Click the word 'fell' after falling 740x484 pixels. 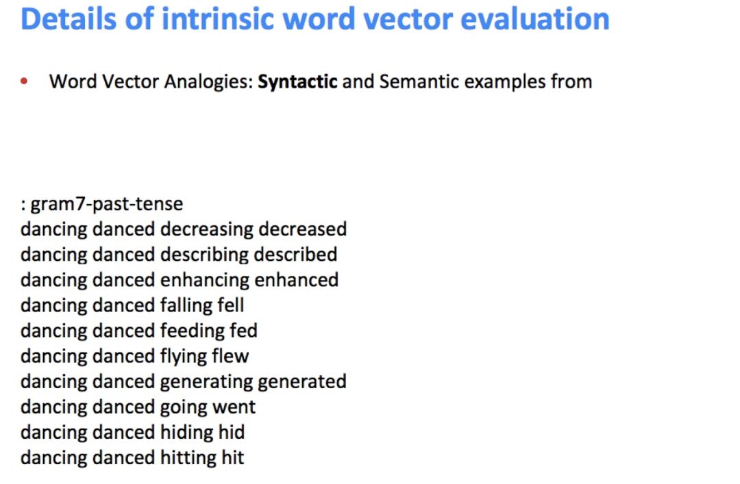tap(230, 305)
